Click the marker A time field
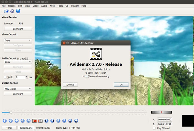Screen dimensions: 194x131 coord(165,119)
